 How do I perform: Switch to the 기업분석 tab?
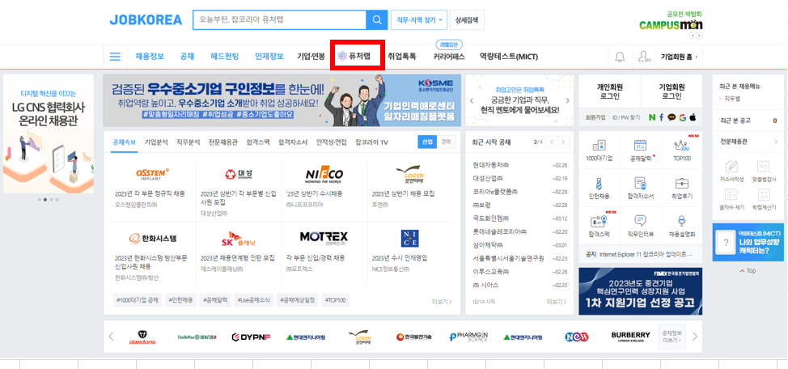pyautogui.click(x=156, y=142)
